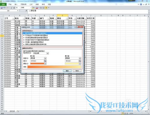Viewport: 150px width, 115px height.
Task: Switch to the 页面布局 Page Layout tab
Action: pyautogui.click(x=23, y=4)
